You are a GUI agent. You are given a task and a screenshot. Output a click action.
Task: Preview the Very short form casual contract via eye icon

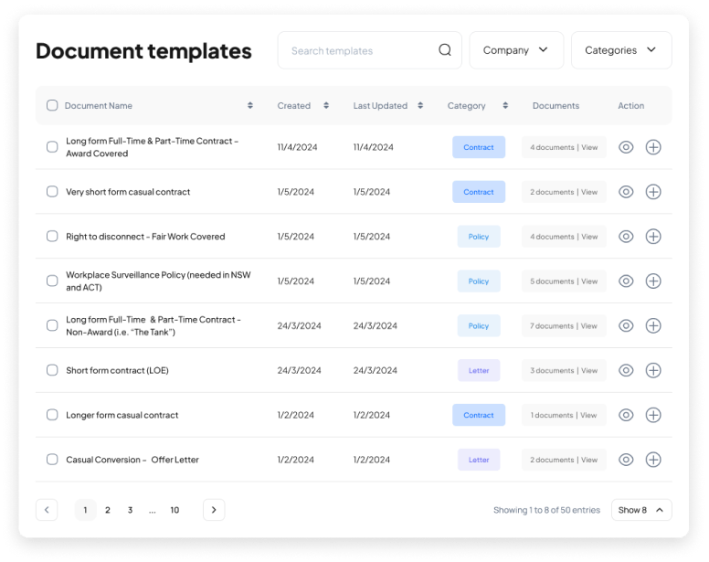click(626, 192)
